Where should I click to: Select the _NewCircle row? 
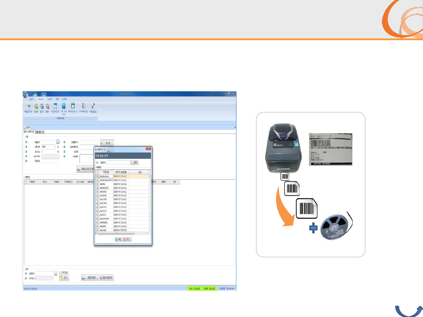pos(122,215)
